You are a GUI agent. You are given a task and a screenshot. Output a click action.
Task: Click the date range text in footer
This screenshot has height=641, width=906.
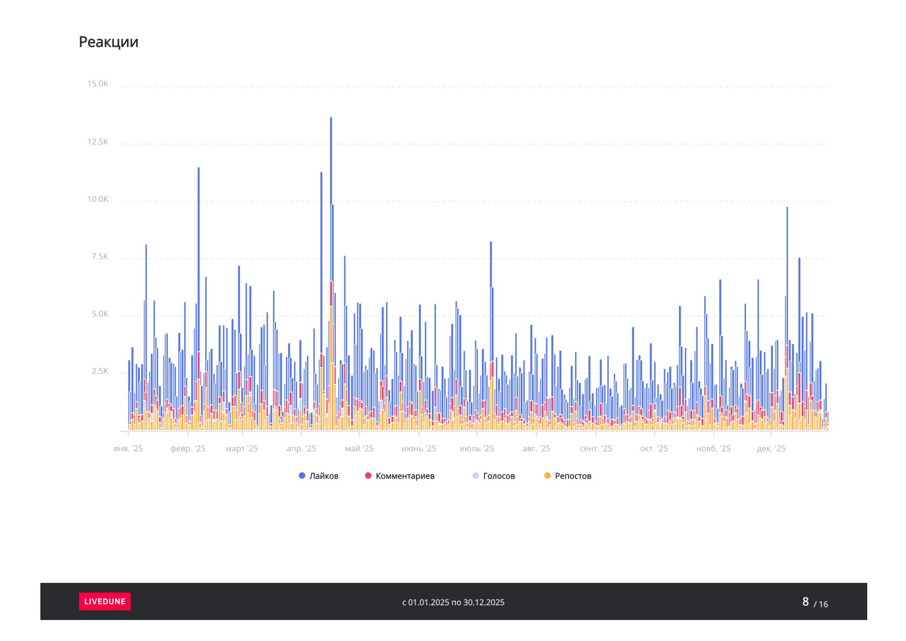pyautogui.click(x=453, y=602)
